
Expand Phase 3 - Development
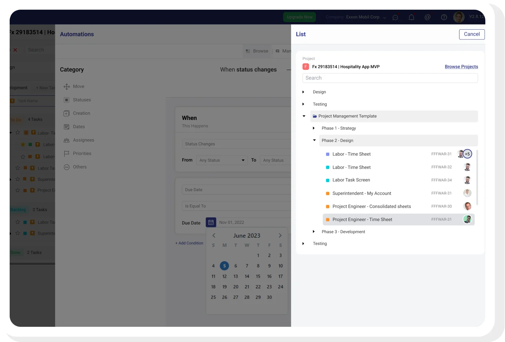[314, 231]
